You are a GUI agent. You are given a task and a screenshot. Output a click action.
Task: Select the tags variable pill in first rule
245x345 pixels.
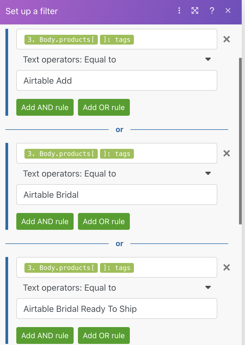(117, 40)
